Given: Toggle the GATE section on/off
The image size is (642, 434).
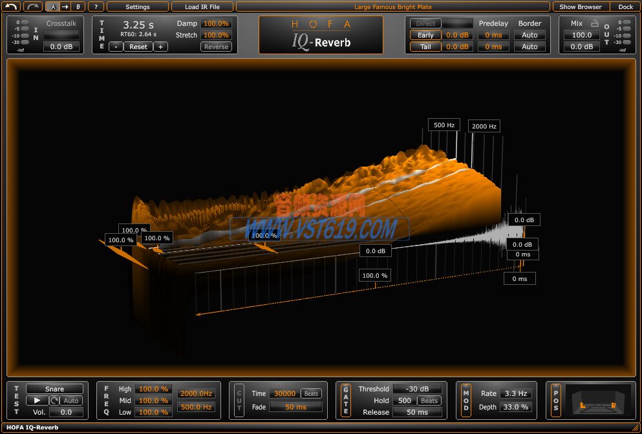Looking at the screenshot, I should [x=346, y=400].
